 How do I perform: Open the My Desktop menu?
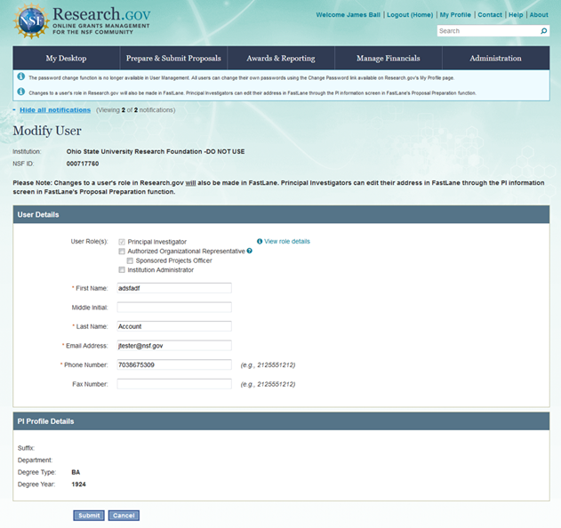tap(66, 58)
